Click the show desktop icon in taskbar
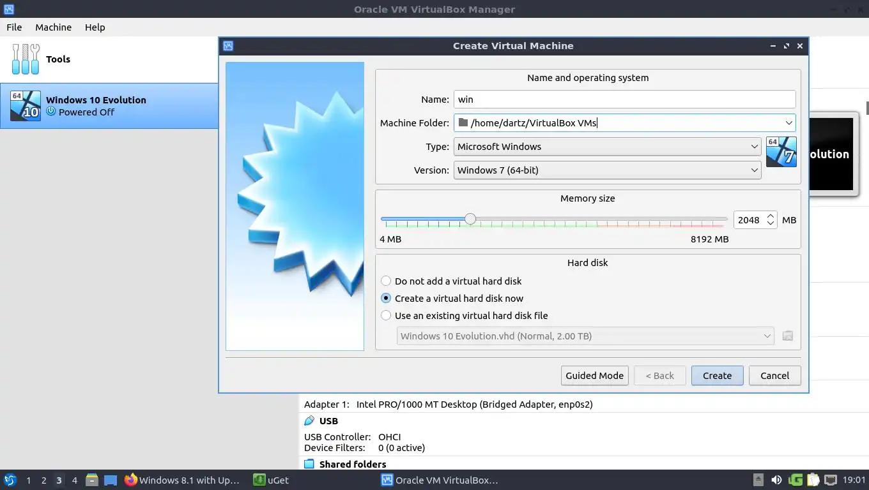This screenshot has height=490, width=869. 111,480
